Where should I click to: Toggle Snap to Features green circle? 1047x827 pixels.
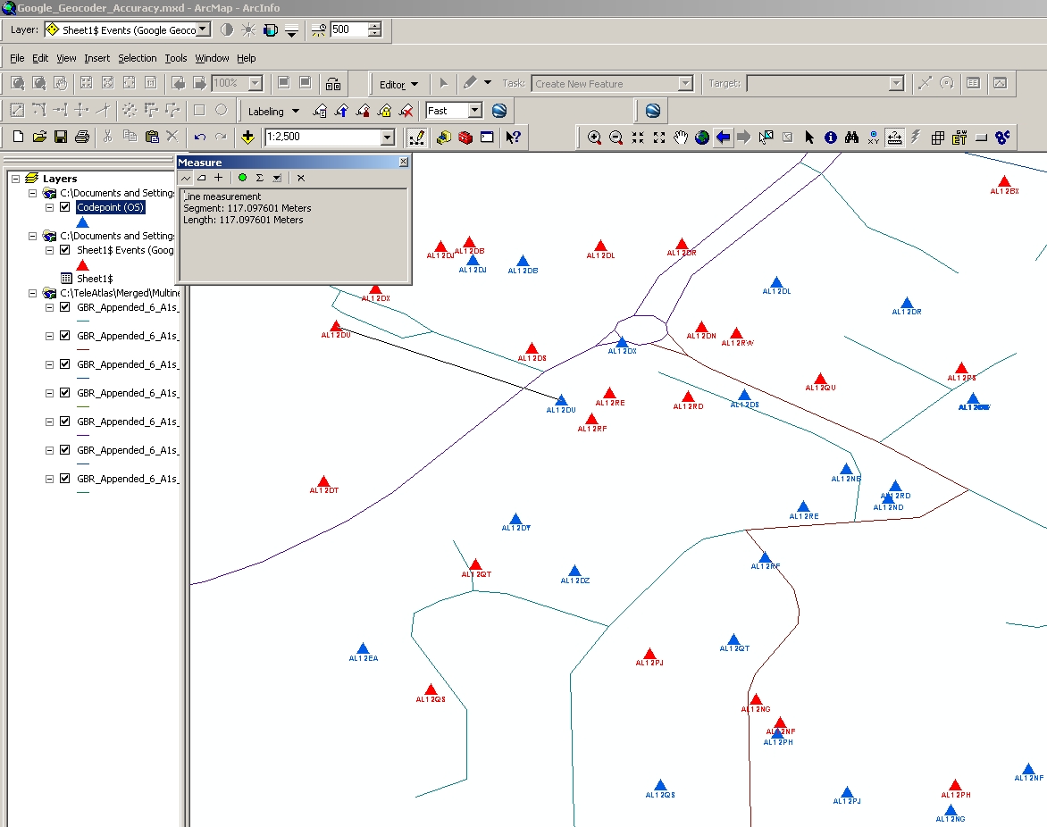[242, 178]
